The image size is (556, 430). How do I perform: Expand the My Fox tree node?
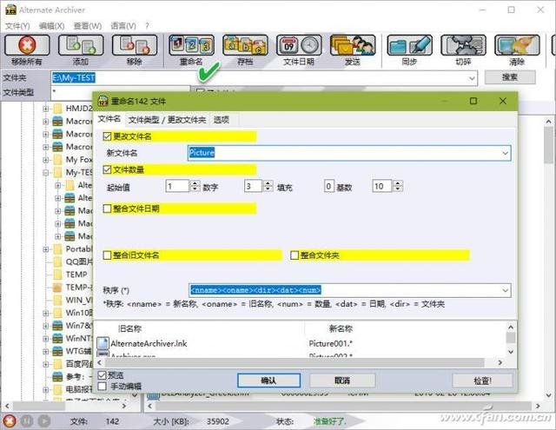(x=46, y=160)
